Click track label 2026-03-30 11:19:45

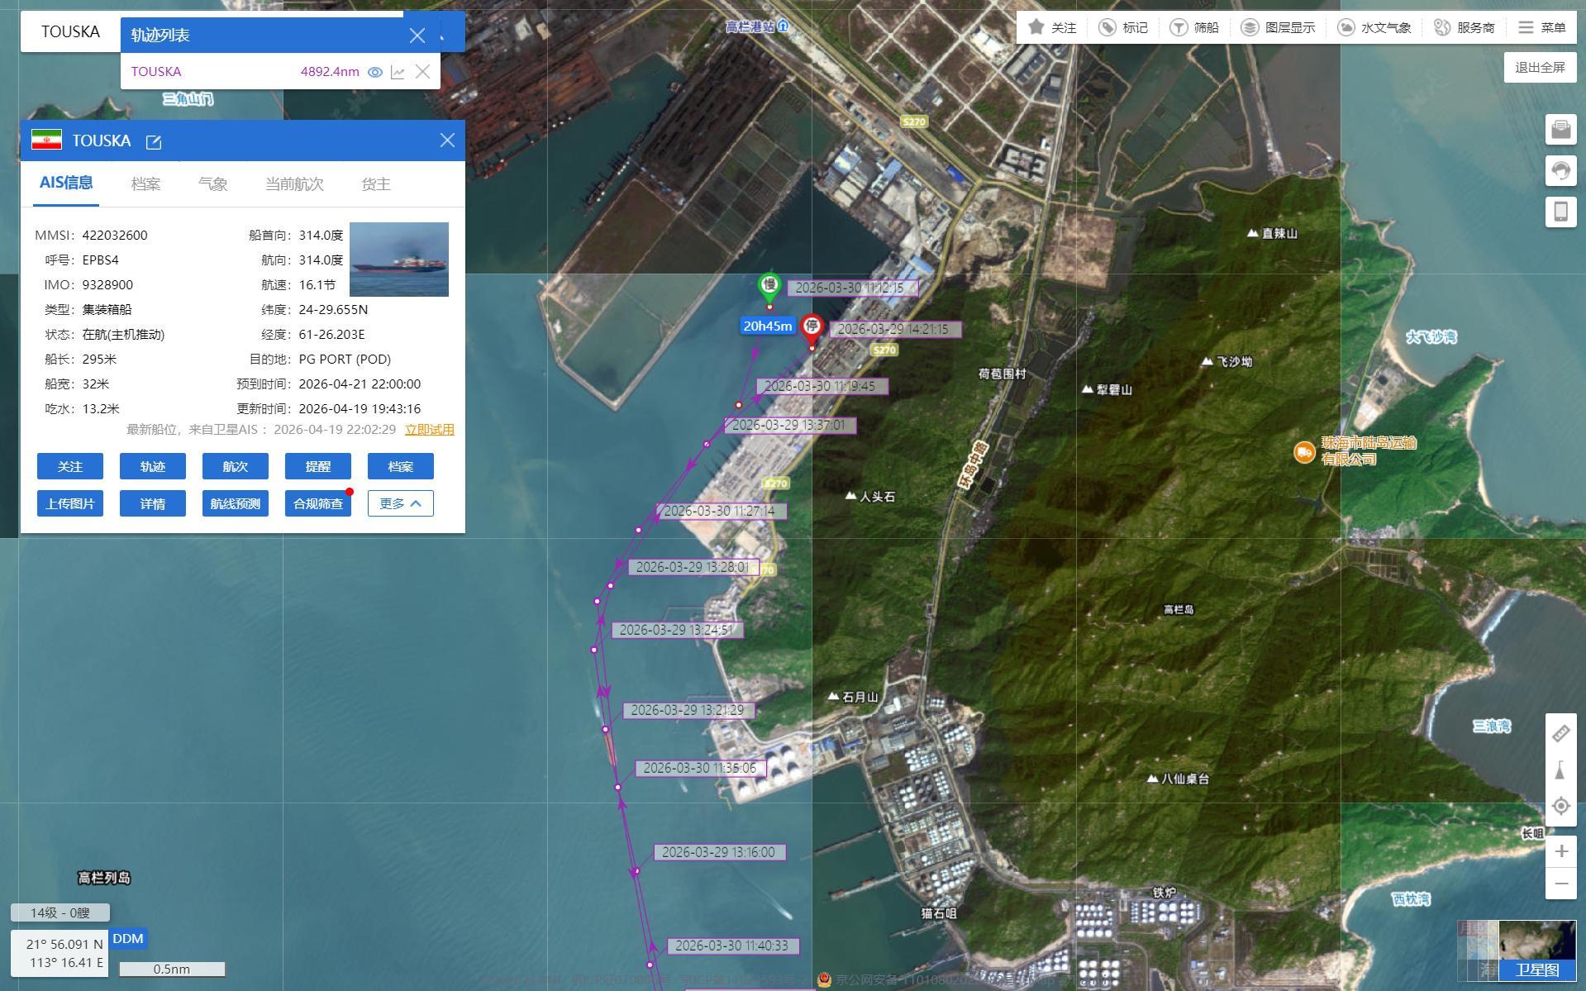click(x=822, y=386)
